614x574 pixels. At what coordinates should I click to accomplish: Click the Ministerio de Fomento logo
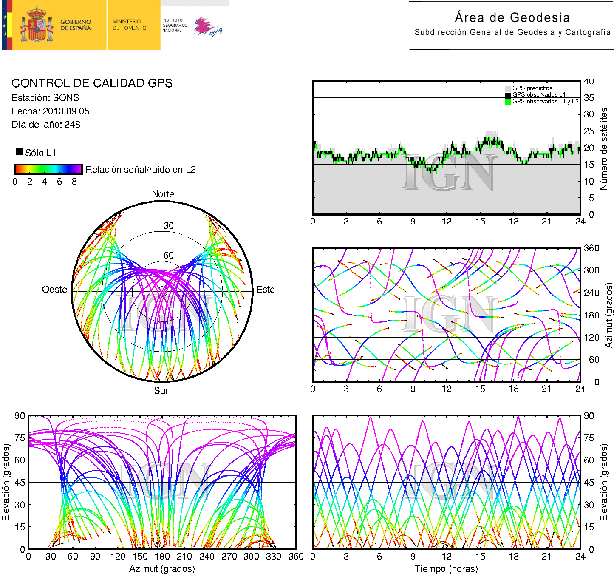coord(129,25)
